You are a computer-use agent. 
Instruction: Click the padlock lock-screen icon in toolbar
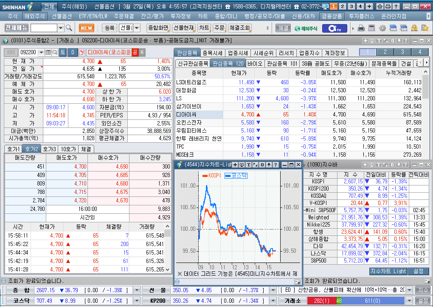(x=414, y=28)
